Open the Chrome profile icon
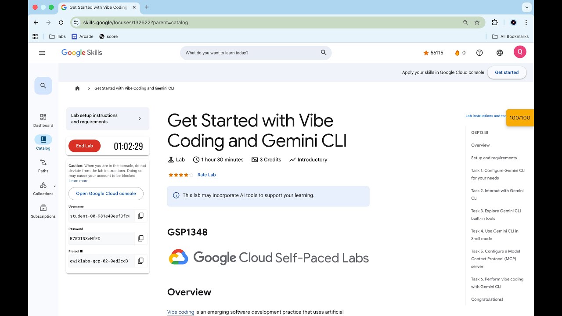The height and width of the screenshot is (316, 562). click(513, 22)
